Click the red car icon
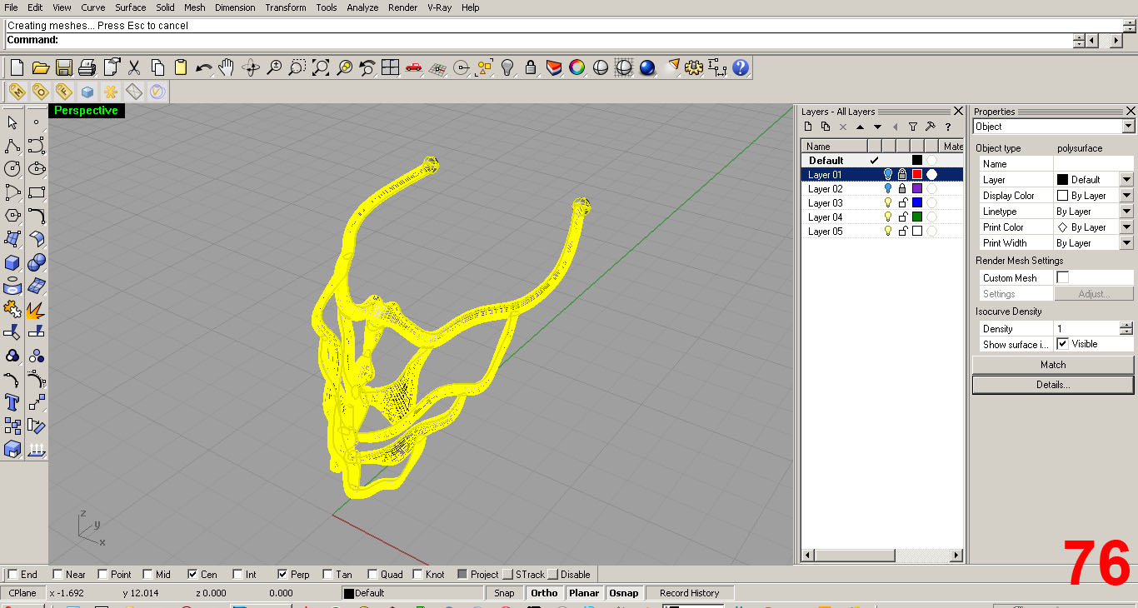 pyautogui.click(x=413, y=67)
